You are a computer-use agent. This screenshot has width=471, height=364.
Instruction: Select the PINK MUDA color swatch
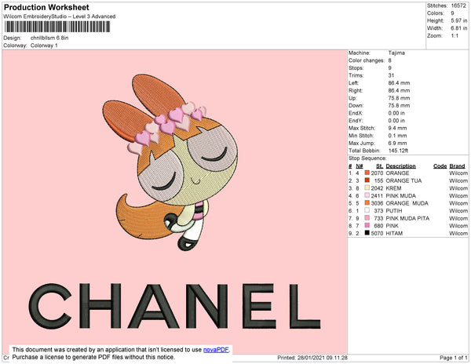[367, 195]
